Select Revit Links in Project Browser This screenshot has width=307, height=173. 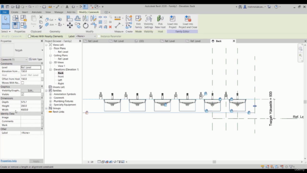click(x=59, y=112)
